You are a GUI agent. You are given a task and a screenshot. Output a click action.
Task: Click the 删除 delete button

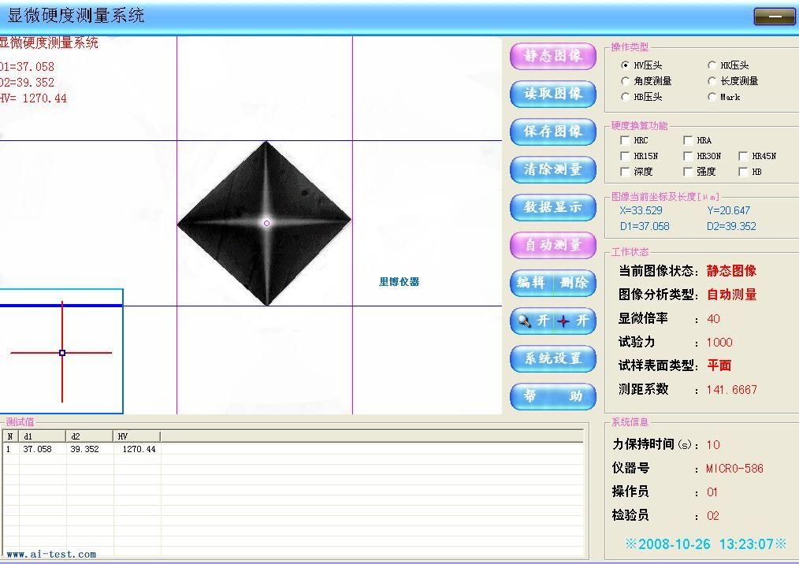[x=574, y=283]
